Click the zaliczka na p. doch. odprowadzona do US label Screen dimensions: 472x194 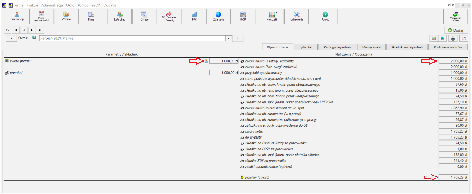click(276, 126)
